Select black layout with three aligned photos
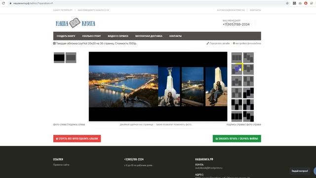This screenshot has height=178, width=316. [237, 116]
